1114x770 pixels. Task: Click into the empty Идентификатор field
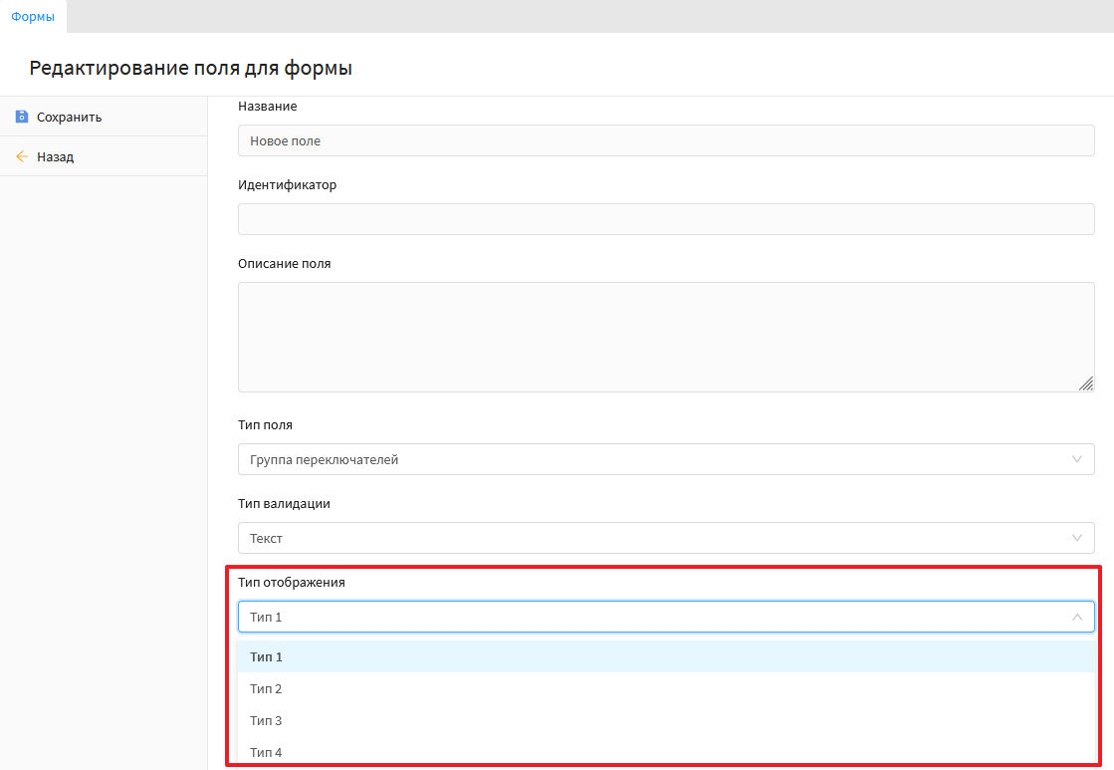[665, 219]
